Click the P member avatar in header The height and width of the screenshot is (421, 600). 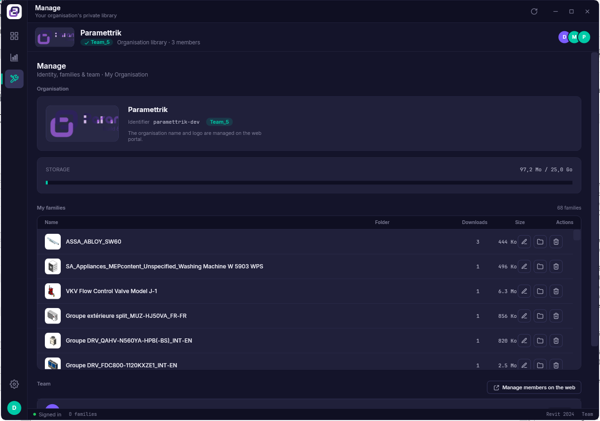[x=584, y=37]
